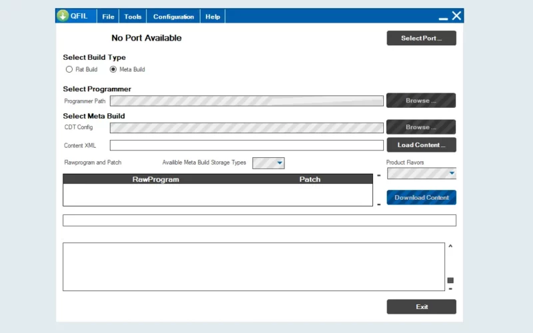Expand the Meta Build Storage Types dropdown
This screenshot has width=533, height=333.
(x=279, y=163)
